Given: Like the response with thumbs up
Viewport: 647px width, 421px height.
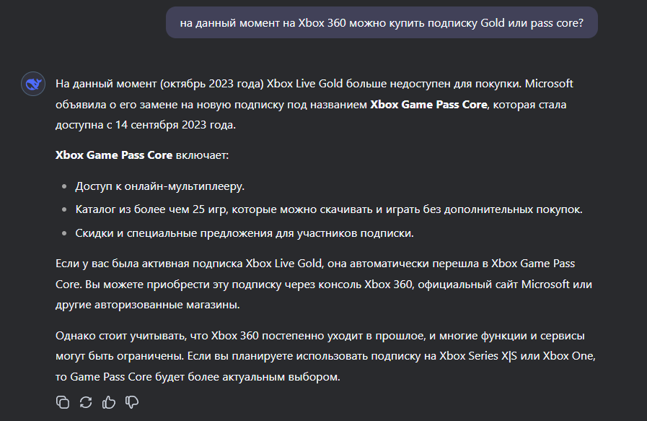Looking at the screenshot, I should pos(109,402).
